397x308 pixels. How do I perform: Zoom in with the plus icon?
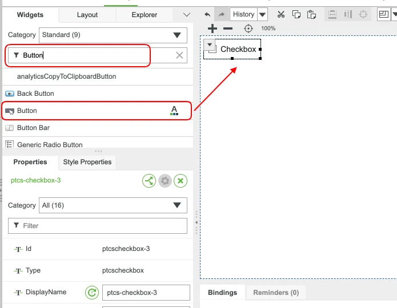coord(212,29)
